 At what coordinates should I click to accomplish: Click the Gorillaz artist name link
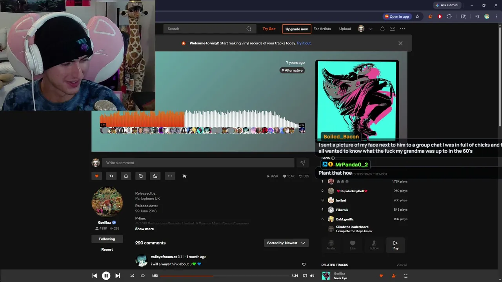104,222
